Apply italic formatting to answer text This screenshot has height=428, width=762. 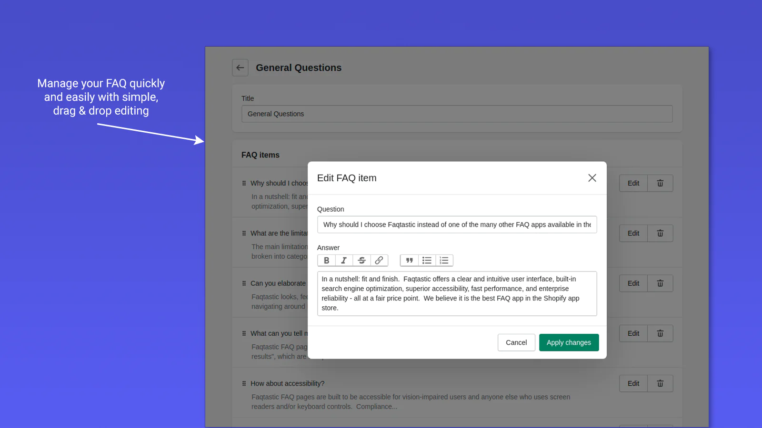click(344, 261)
